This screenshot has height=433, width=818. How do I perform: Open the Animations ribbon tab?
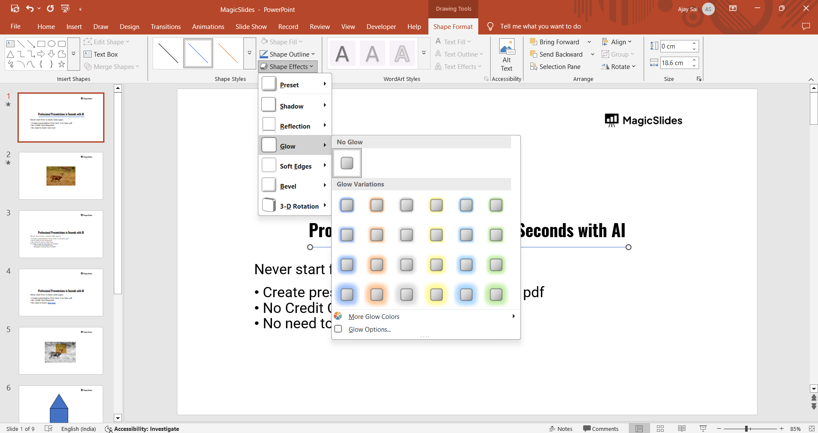coord(208,26)
